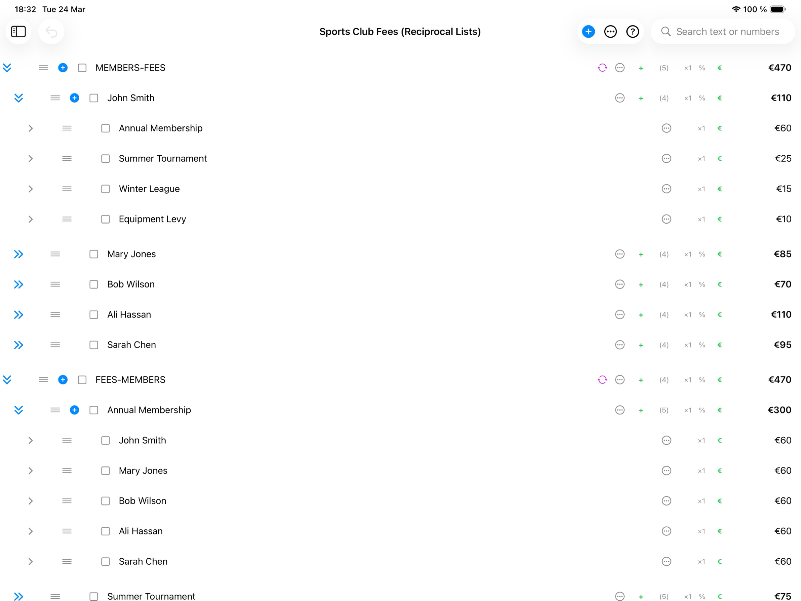801x601 pixels.
Task: Click the green plus on Mary Jones row
Action: [x=641, y=254]
